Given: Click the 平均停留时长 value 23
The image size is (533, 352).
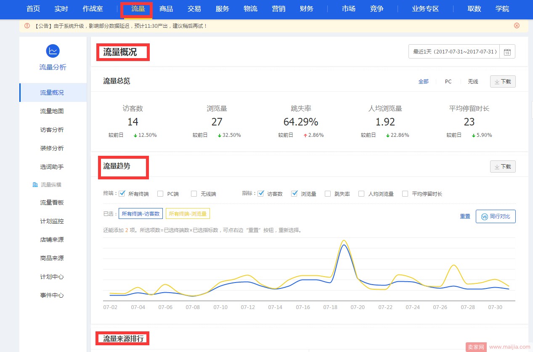Looking at the screenshot, I should point(469,122).
